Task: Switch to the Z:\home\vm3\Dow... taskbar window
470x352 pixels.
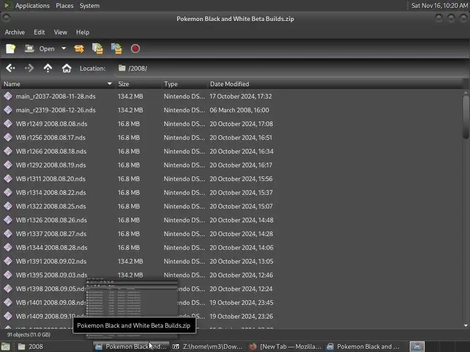Action: coord(208,346)
